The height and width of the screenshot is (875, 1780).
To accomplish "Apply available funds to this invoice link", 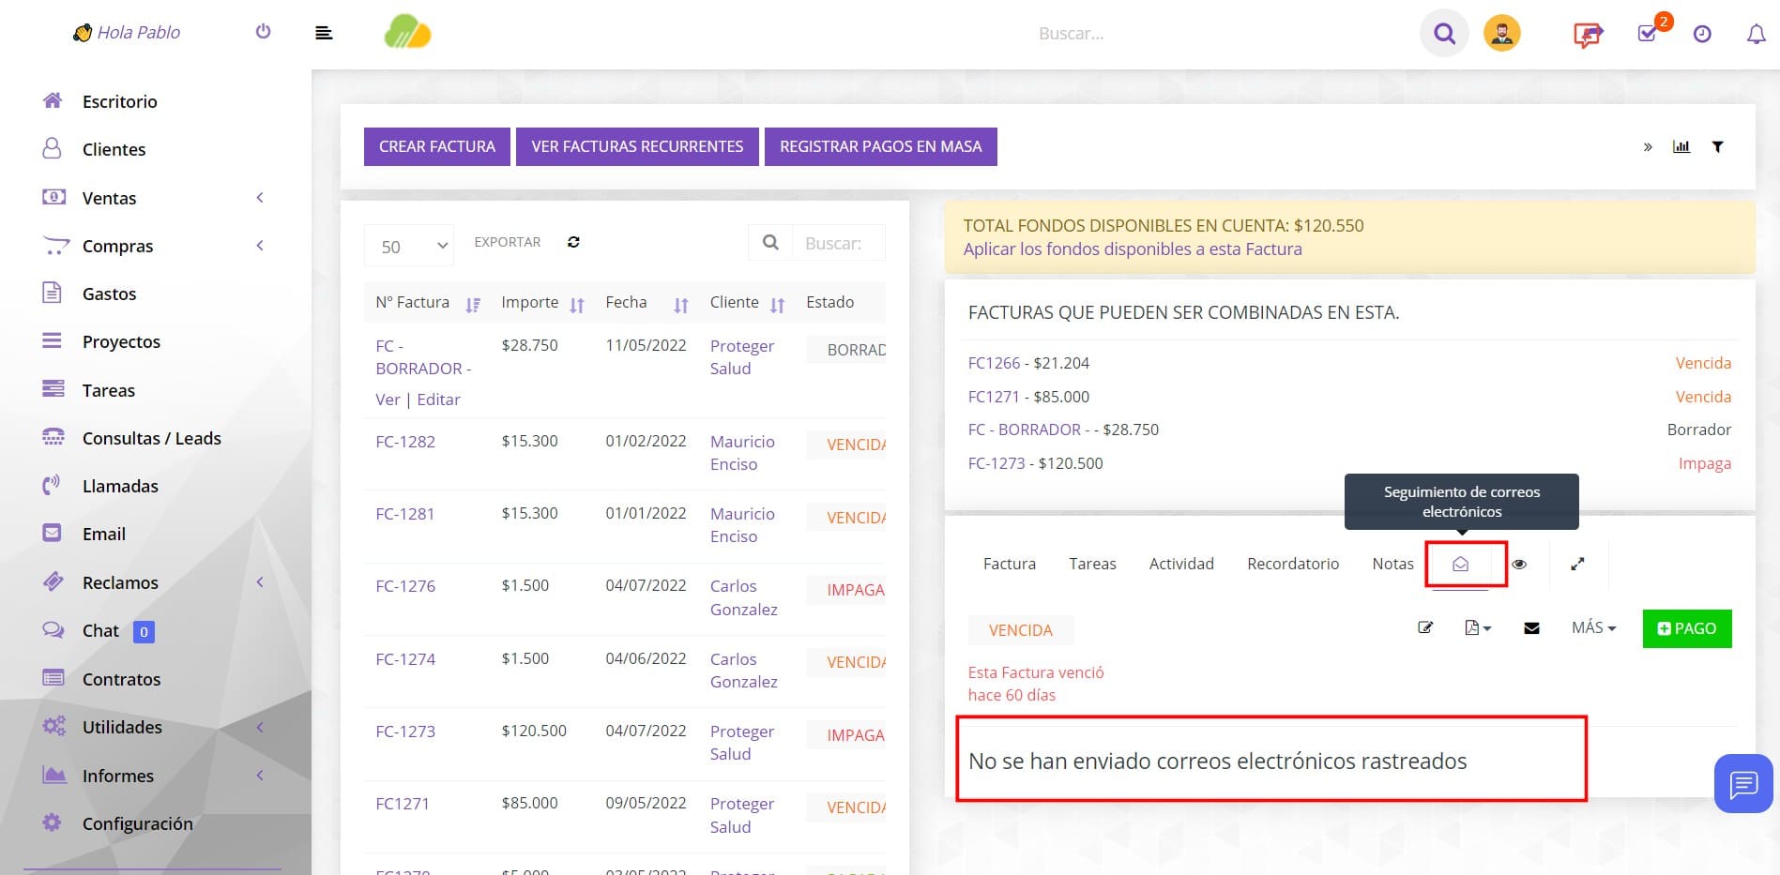I will click(x=1133, y=249).
